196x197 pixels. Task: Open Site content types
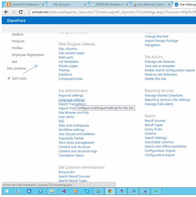pos(71,53)
